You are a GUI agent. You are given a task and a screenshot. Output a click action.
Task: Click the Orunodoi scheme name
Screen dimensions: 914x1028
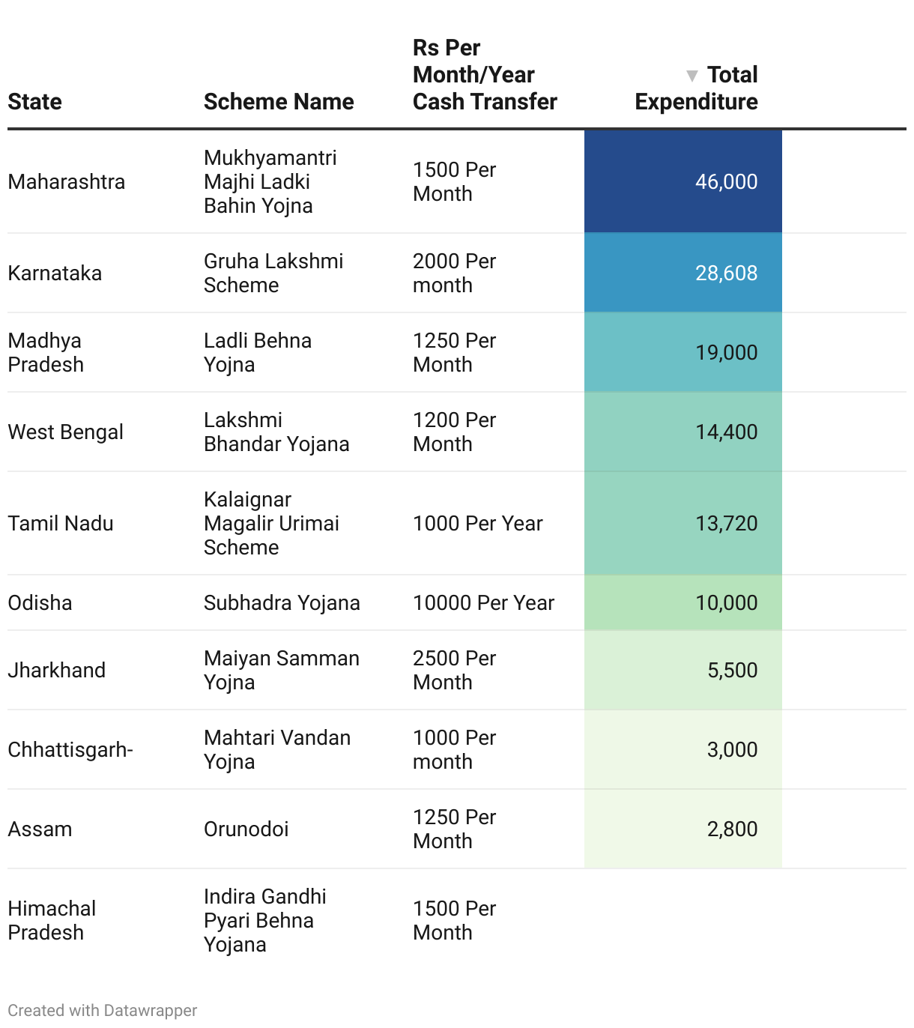click(246, 829)
